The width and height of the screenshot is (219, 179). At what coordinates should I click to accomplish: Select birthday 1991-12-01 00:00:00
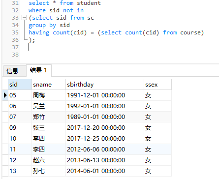(105, 95)
